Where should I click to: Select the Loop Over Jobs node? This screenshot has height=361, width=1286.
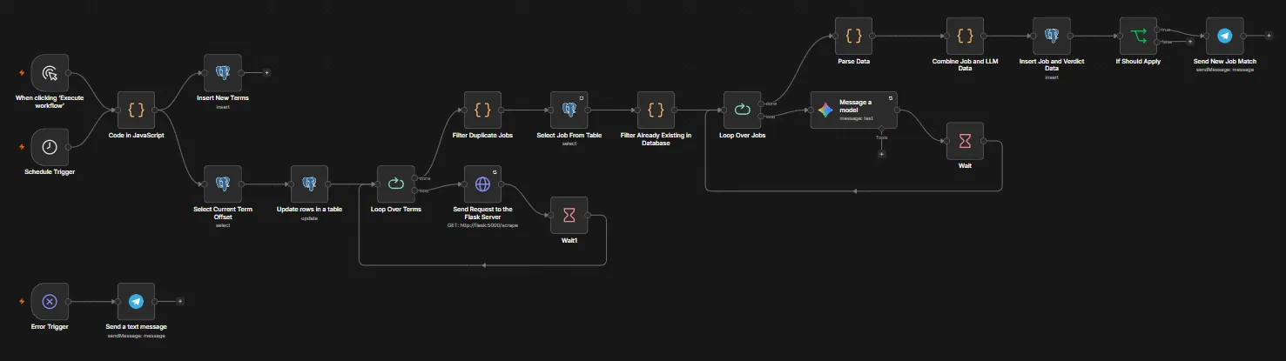743,110
